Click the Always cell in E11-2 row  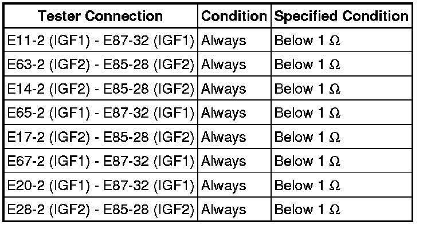coord(234,40)
